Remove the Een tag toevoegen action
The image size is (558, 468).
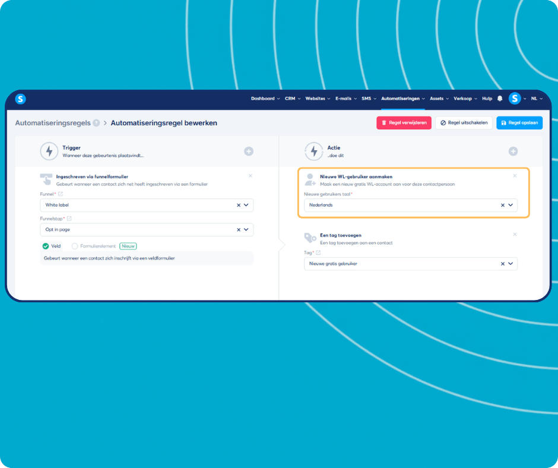pos(515,235)
